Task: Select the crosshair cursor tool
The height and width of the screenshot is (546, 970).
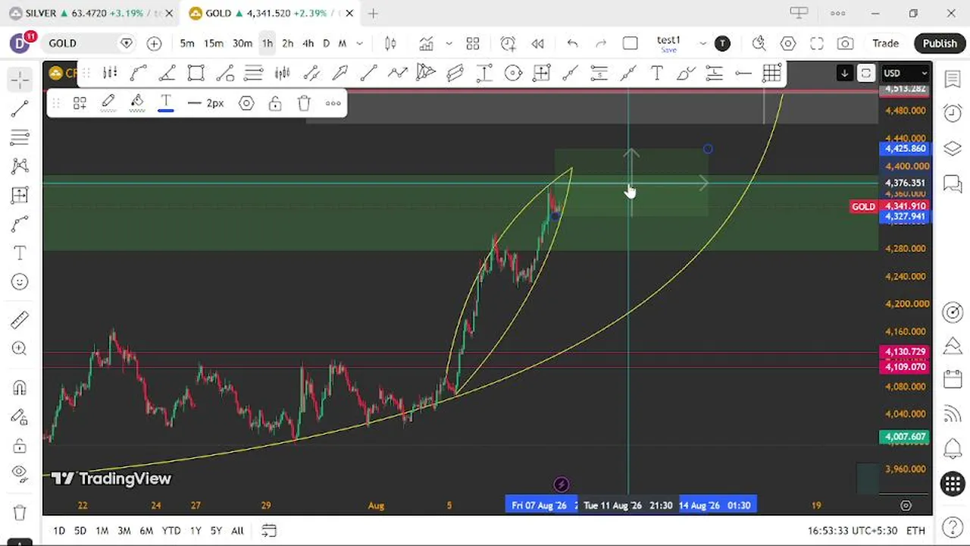Action: click(x=20, y=79)
